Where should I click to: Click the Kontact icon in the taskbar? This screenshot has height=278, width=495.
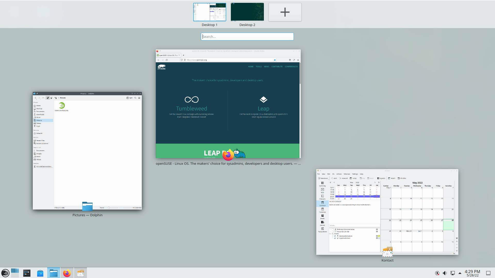click(x=80, y=273)
